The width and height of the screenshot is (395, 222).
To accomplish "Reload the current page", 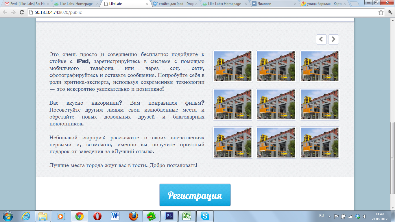I will pos(22,12).
